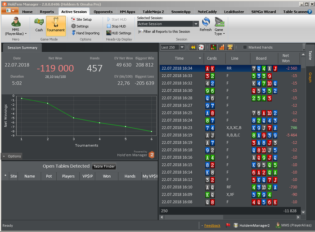Screen dimensions: 315x232
Task: Open the Opponents tab
Action: coord(103,12)
